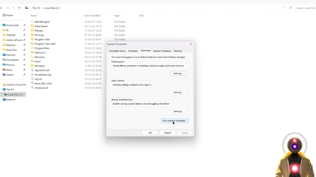Select the log.txt file
The image size is (316, 177).
pyautogui.click(x=38, y=79)
